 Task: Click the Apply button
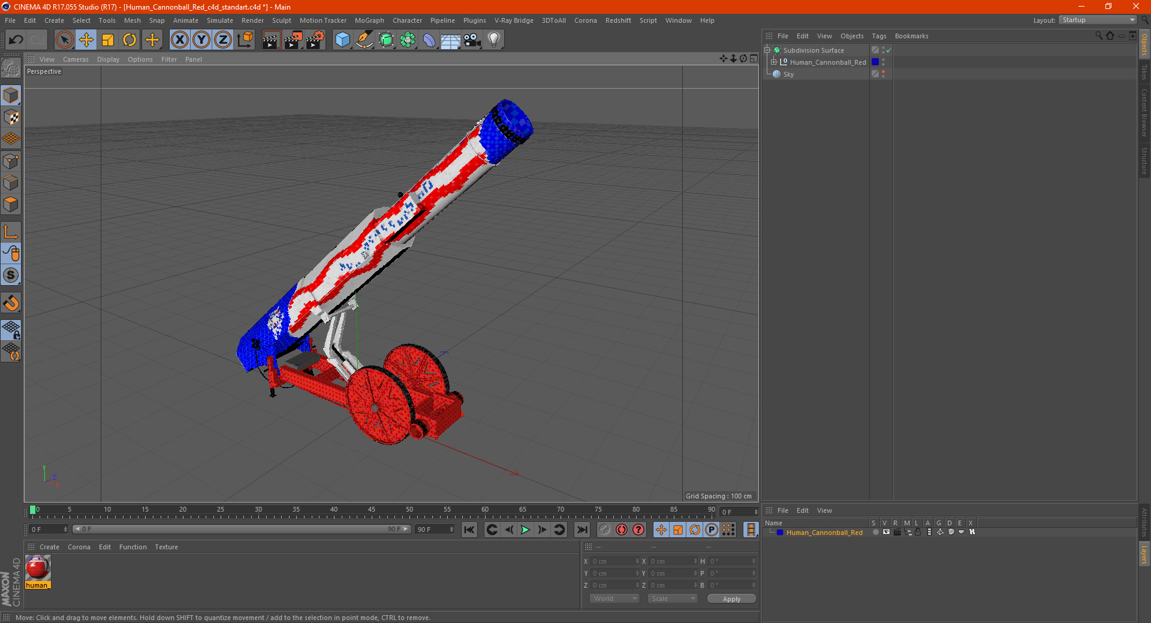click(731, 599)
